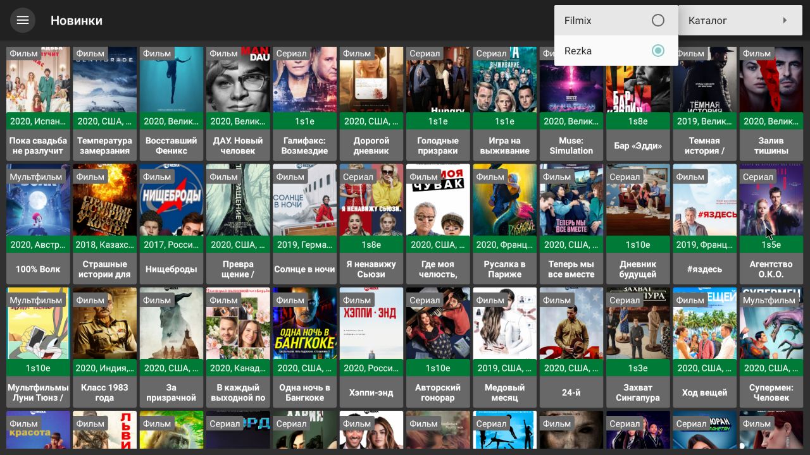
Task: Open poster of Теперь мы все вместе
Action: 571,200
